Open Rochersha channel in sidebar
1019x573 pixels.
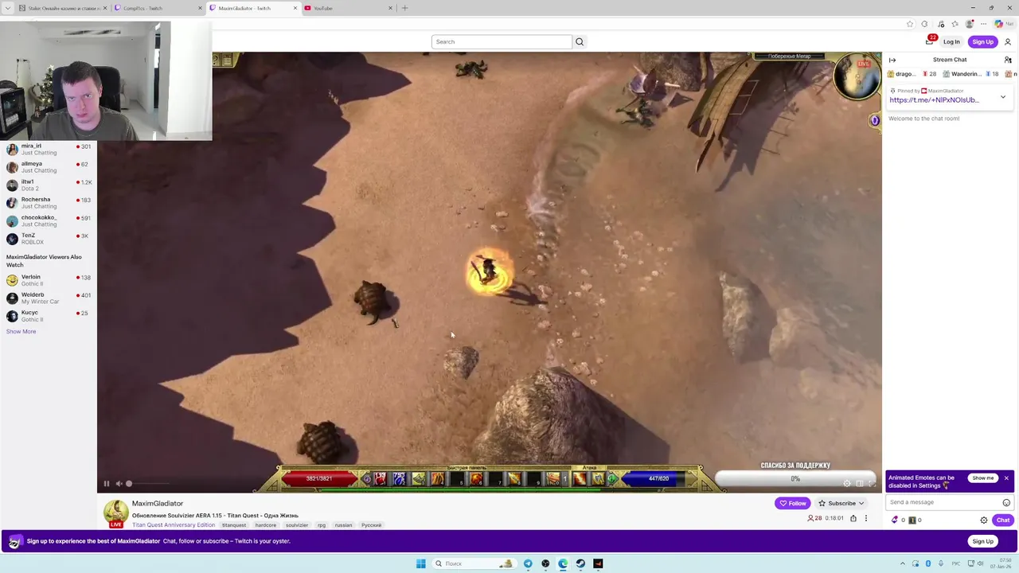click(x=49, y=203)
